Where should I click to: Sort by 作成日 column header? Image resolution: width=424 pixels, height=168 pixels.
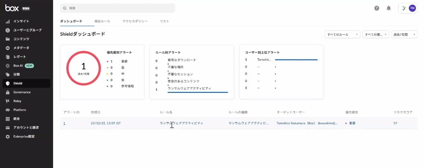(x=96, y=112)
